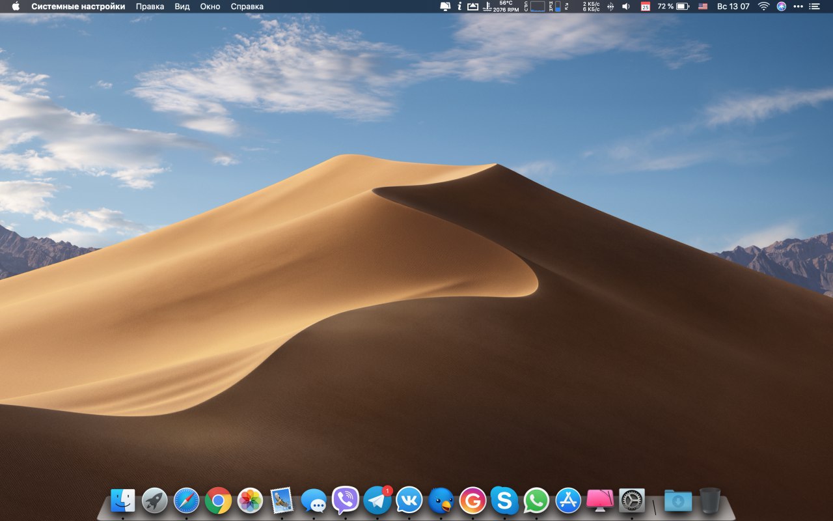
Task: Open the Системные настройки menu
Action: coord(78,7)
